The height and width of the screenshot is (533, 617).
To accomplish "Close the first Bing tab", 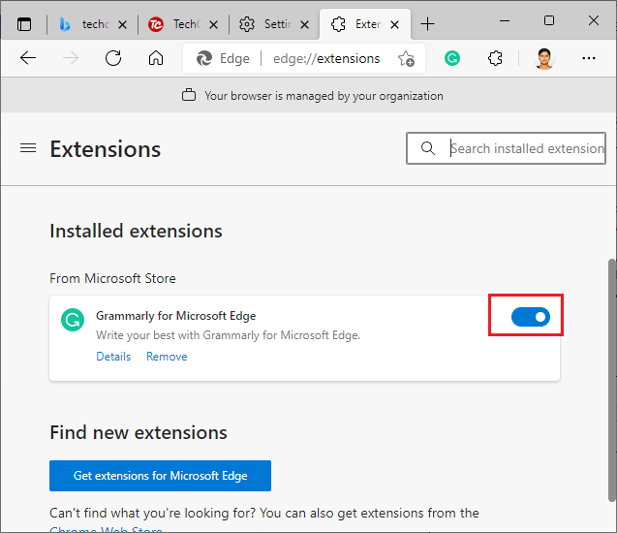I will 123,23.
